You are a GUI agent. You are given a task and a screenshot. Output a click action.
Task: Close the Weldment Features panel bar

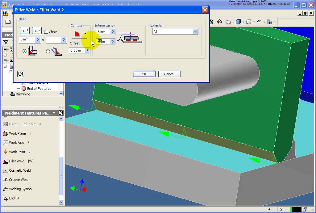(62, 107)
